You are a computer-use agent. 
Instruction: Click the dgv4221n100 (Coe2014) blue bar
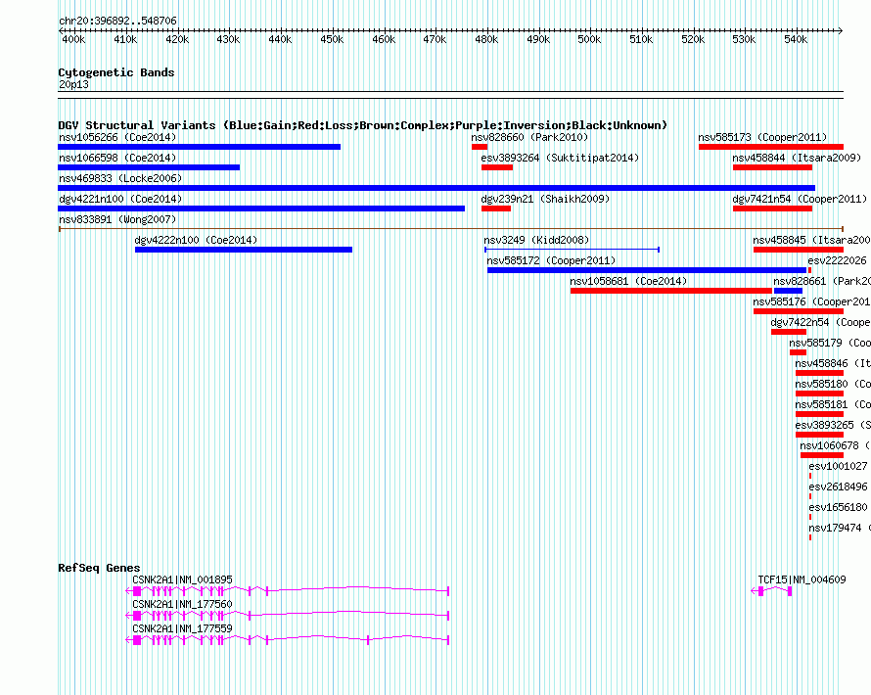point(261,208)
